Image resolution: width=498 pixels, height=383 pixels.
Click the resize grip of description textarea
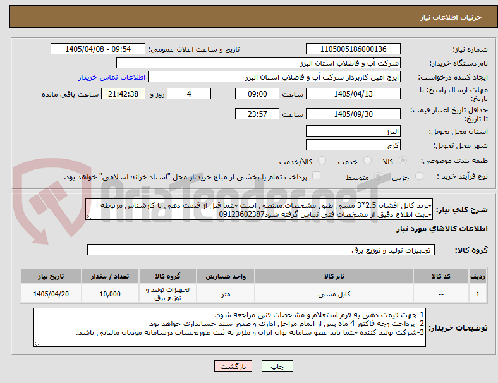click(88, 217)
